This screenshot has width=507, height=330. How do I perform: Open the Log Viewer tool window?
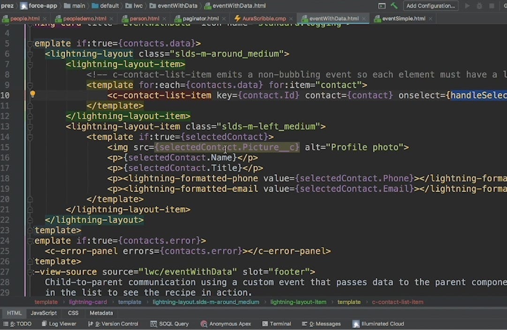pos(59,323)
